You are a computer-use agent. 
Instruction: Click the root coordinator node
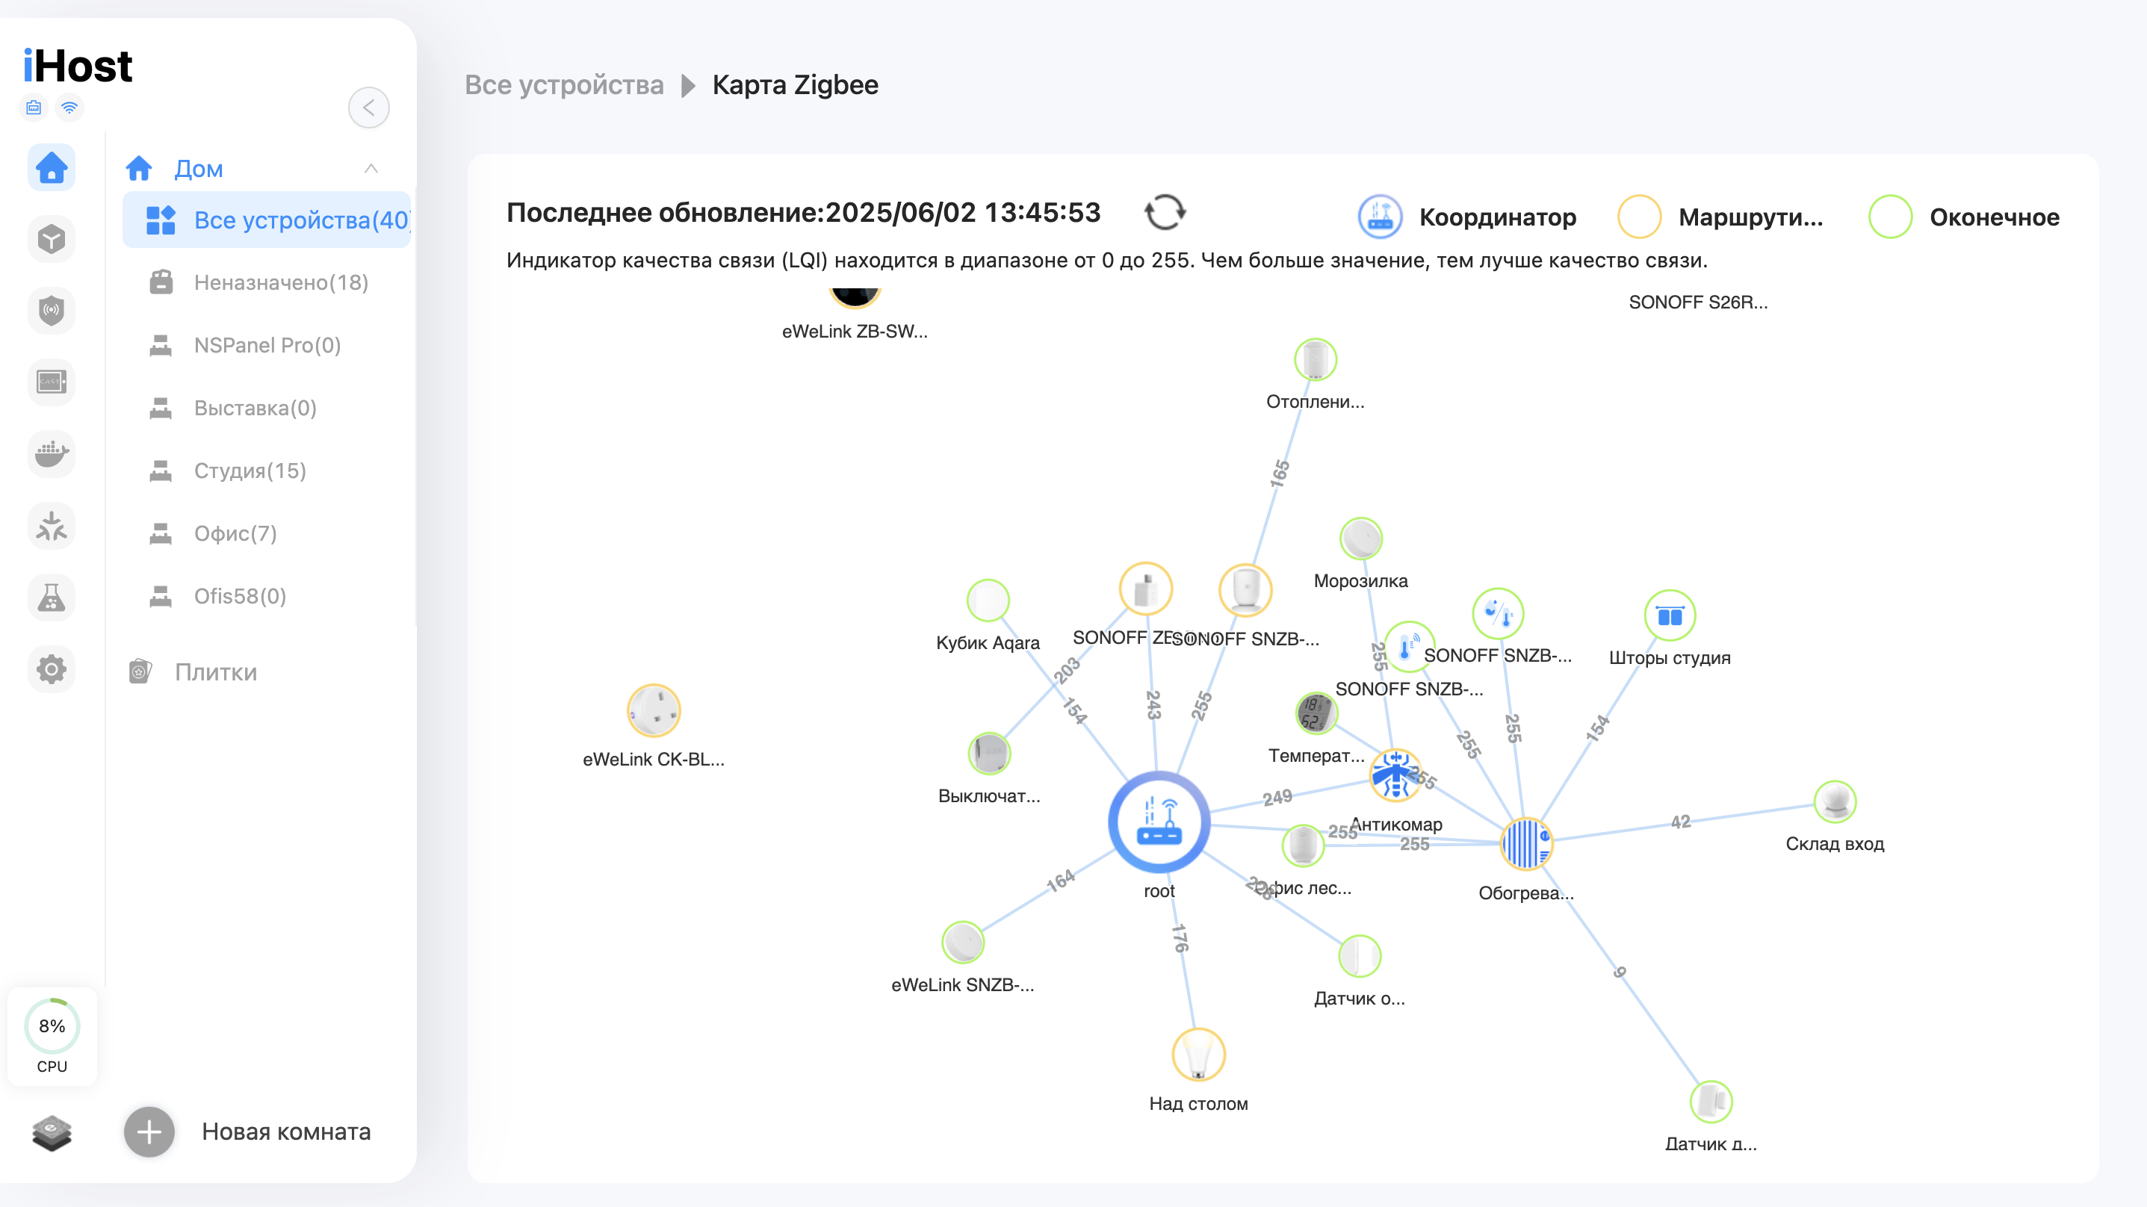[1159, 823]
